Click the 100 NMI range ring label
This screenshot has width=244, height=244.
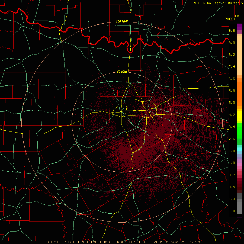(122, 21)
